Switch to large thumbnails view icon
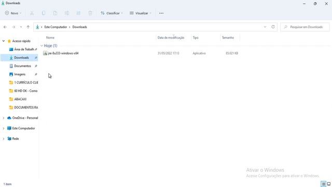 [329, 184]
